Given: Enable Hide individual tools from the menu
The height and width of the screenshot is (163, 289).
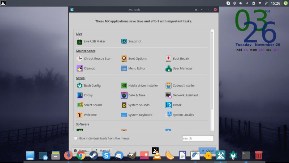Looking at the screenshot, I should point(76,138).
